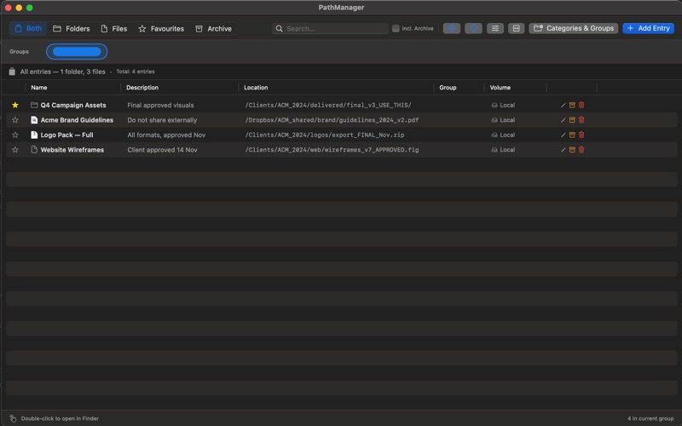Click the wireframes_v7_APPROVED.fig location path

click(x=332, y=150)
